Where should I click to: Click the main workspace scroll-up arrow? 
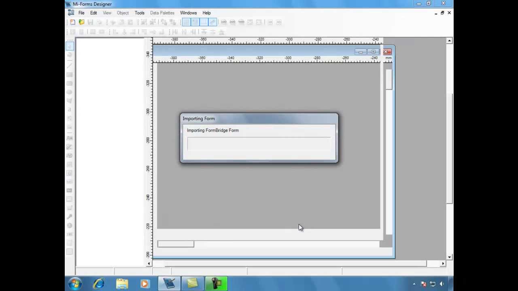(450, 41)
